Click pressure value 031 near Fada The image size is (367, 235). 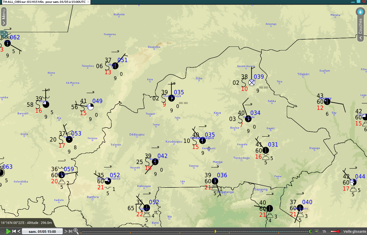click(273, 145)
